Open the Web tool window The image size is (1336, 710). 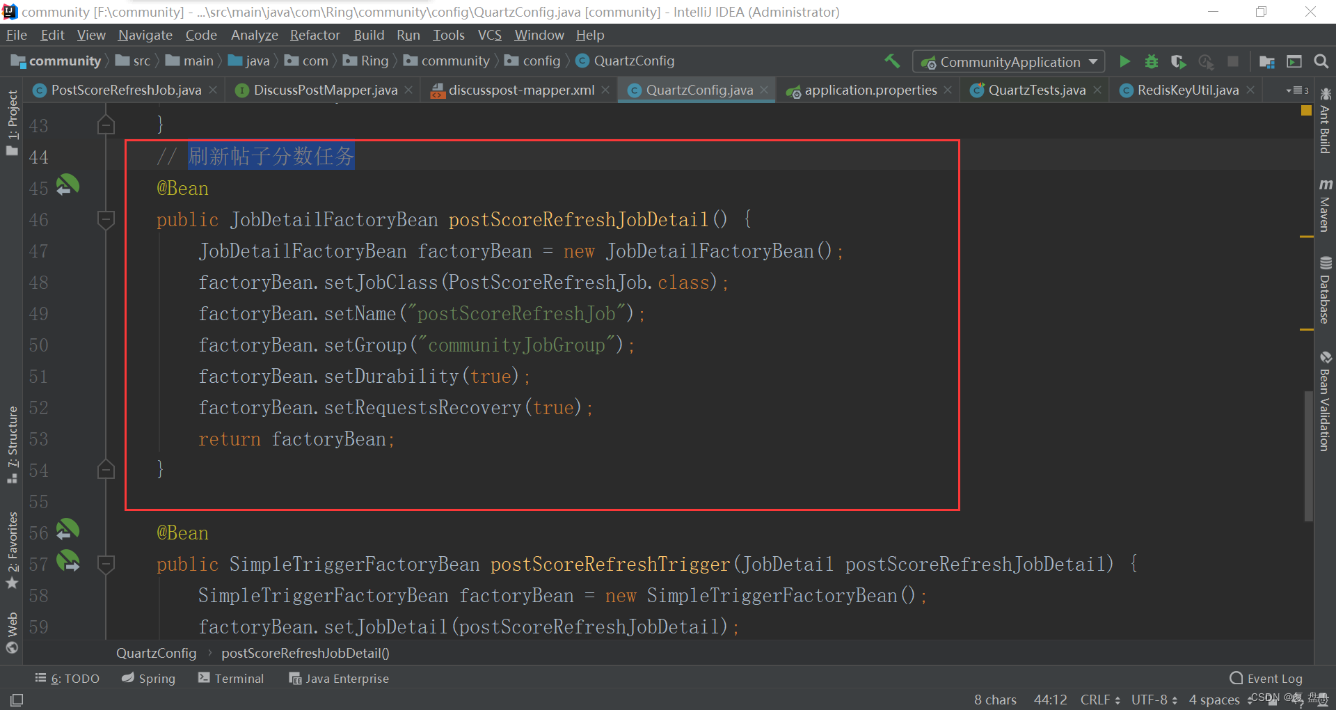[12, 632]
